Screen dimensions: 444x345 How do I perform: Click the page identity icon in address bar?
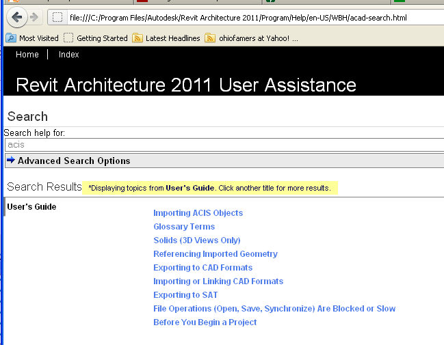coord(57,17)
